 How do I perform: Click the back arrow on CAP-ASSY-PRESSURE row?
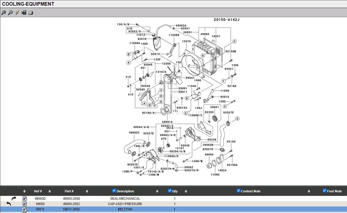(x=9, y=204)
